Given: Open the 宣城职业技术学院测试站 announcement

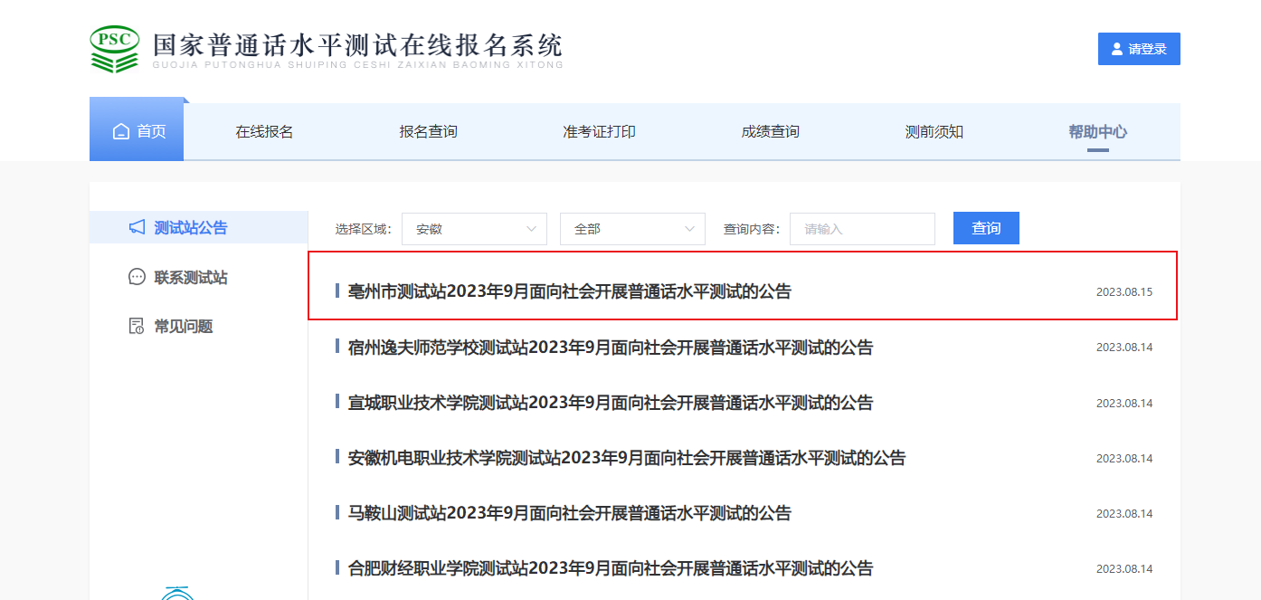Looking at the screenshot, I should click(611, 403).
